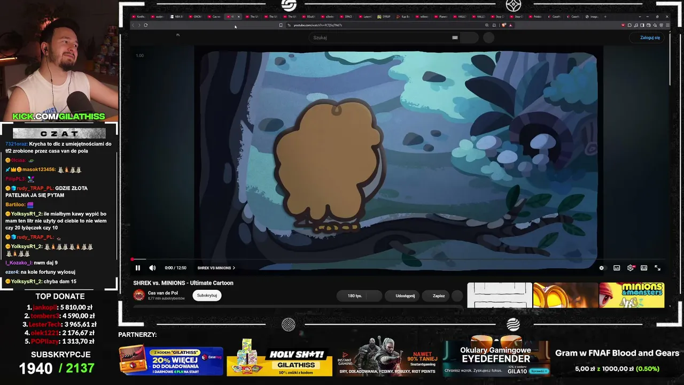Open the 20% WIĘCEJ doładowania sponsor banner
The image size is (684, 385).
[x=171, y=360]
